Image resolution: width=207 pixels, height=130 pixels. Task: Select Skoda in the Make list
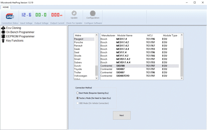tap(84, 56)
